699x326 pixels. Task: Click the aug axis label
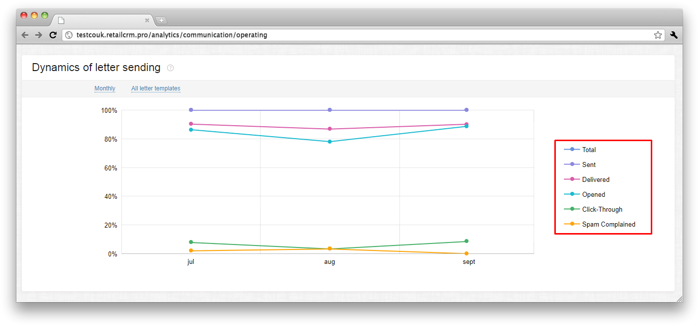pos(330,262)
